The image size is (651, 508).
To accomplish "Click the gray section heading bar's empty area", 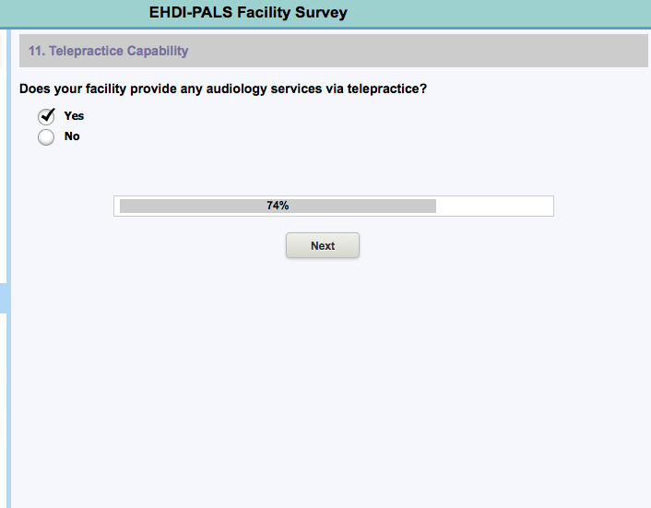I will pyautogui.click(x=415, y=51).
